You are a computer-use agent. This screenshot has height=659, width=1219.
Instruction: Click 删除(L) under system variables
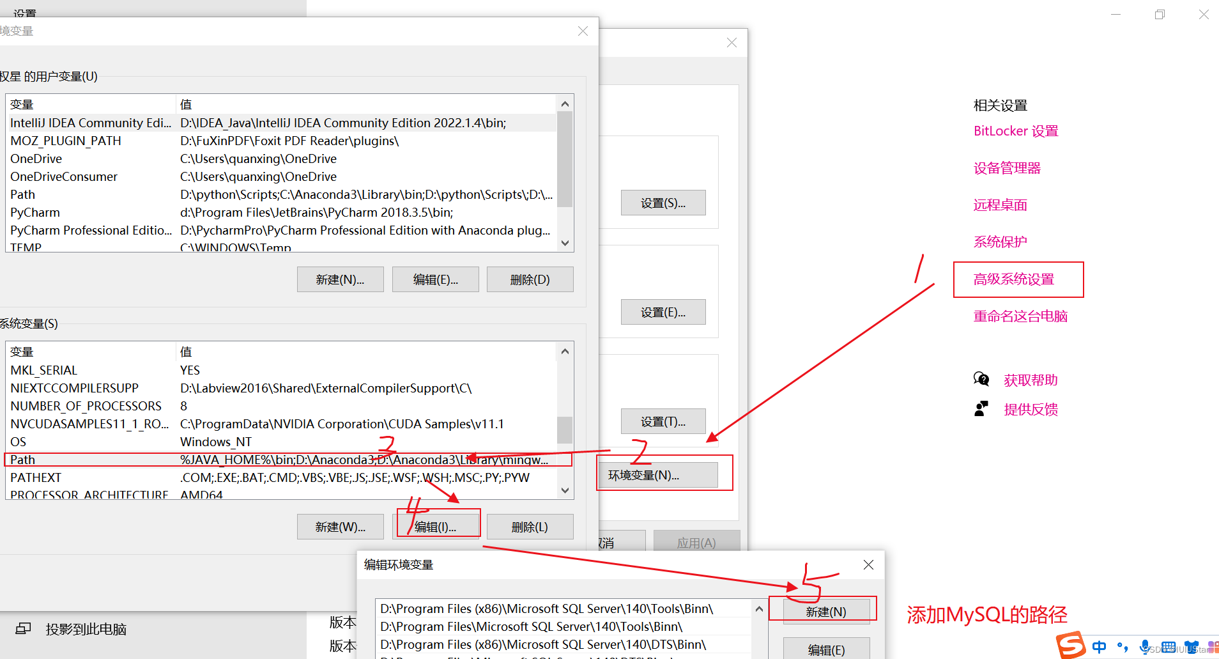[x=530, y=527]
